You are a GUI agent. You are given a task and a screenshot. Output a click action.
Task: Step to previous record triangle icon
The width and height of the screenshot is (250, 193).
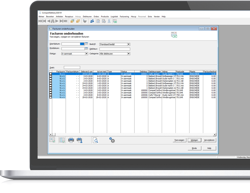pyautogui.click(x=48, y=21)
